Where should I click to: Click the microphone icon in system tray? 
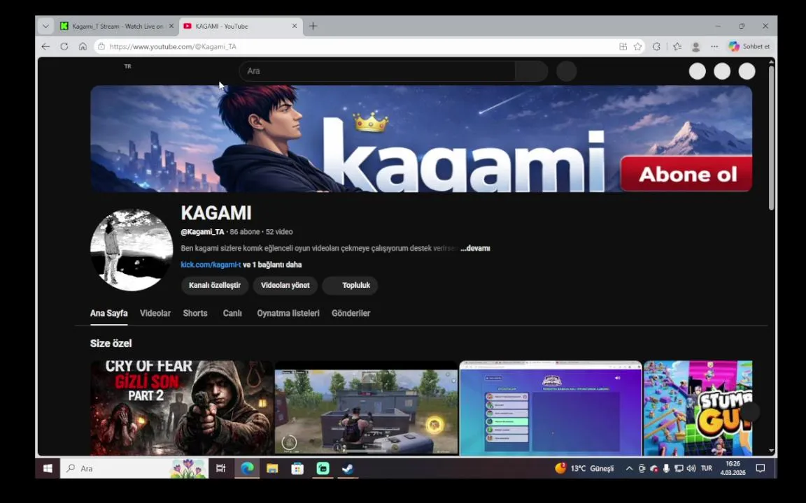coord(666,468)
